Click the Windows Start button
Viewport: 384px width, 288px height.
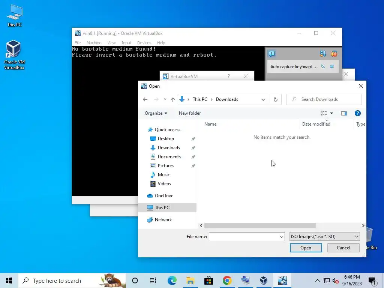tap(9, 280)
